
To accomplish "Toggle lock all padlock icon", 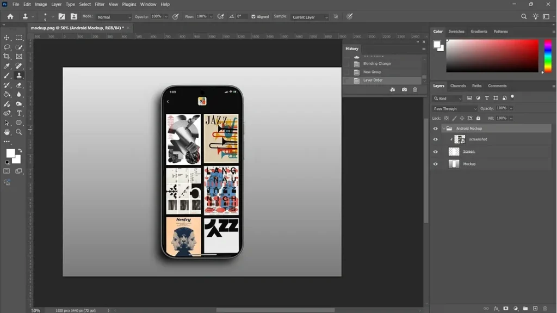I will pos(478,118).
